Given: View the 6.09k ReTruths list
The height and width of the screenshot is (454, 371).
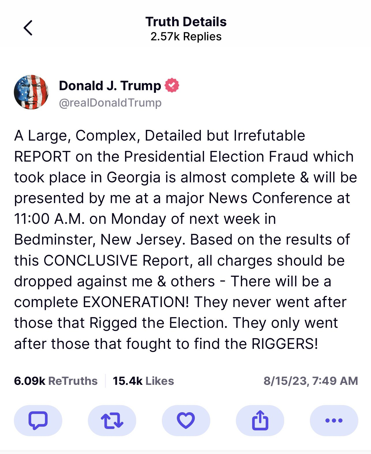Looking at the screenshot, I should 56,381.
